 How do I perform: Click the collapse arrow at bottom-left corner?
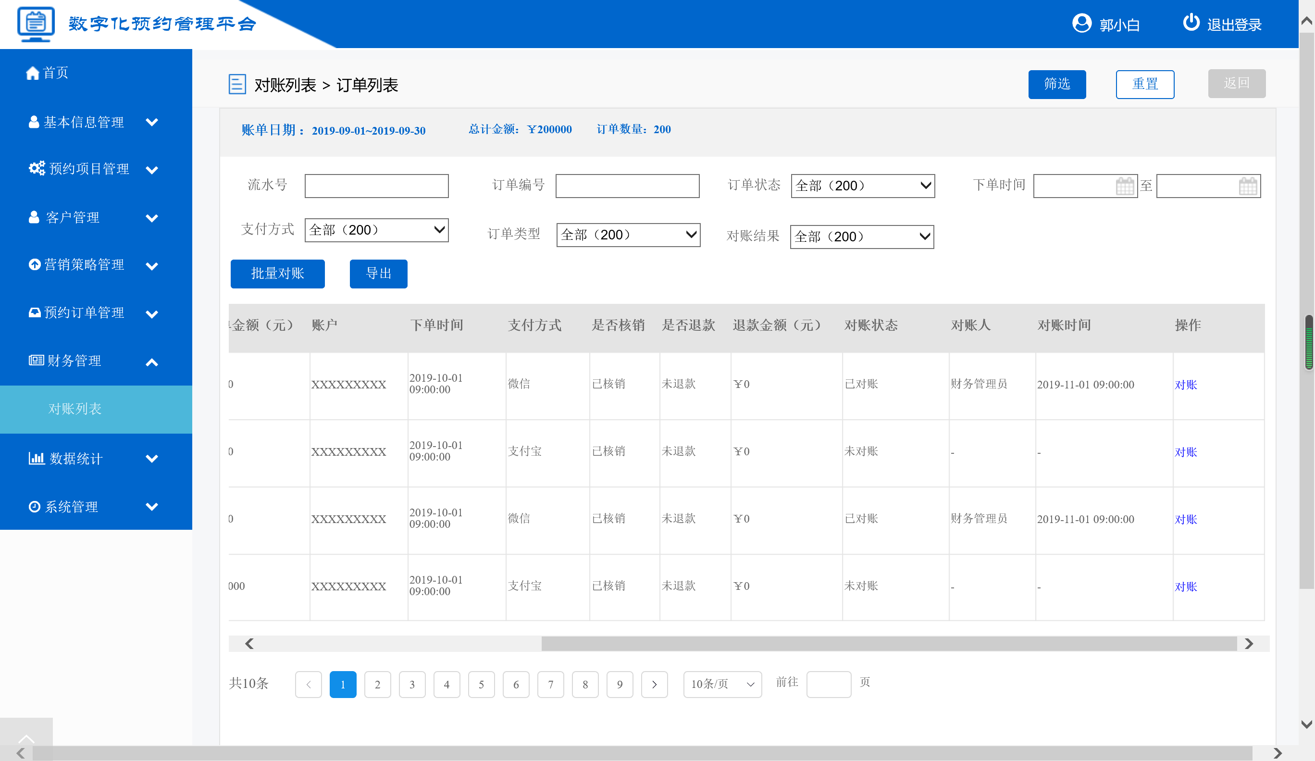point(26,738)
